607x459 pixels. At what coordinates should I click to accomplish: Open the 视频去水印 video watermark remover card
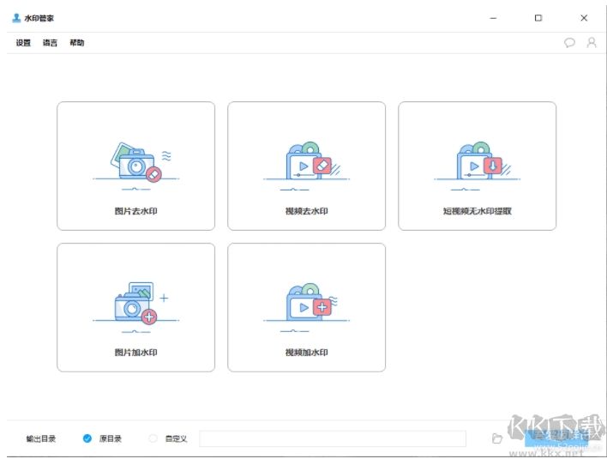tap(307, 166)
